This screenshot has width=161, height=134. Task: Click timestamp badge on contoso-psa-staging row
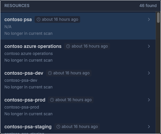point(77,127)
